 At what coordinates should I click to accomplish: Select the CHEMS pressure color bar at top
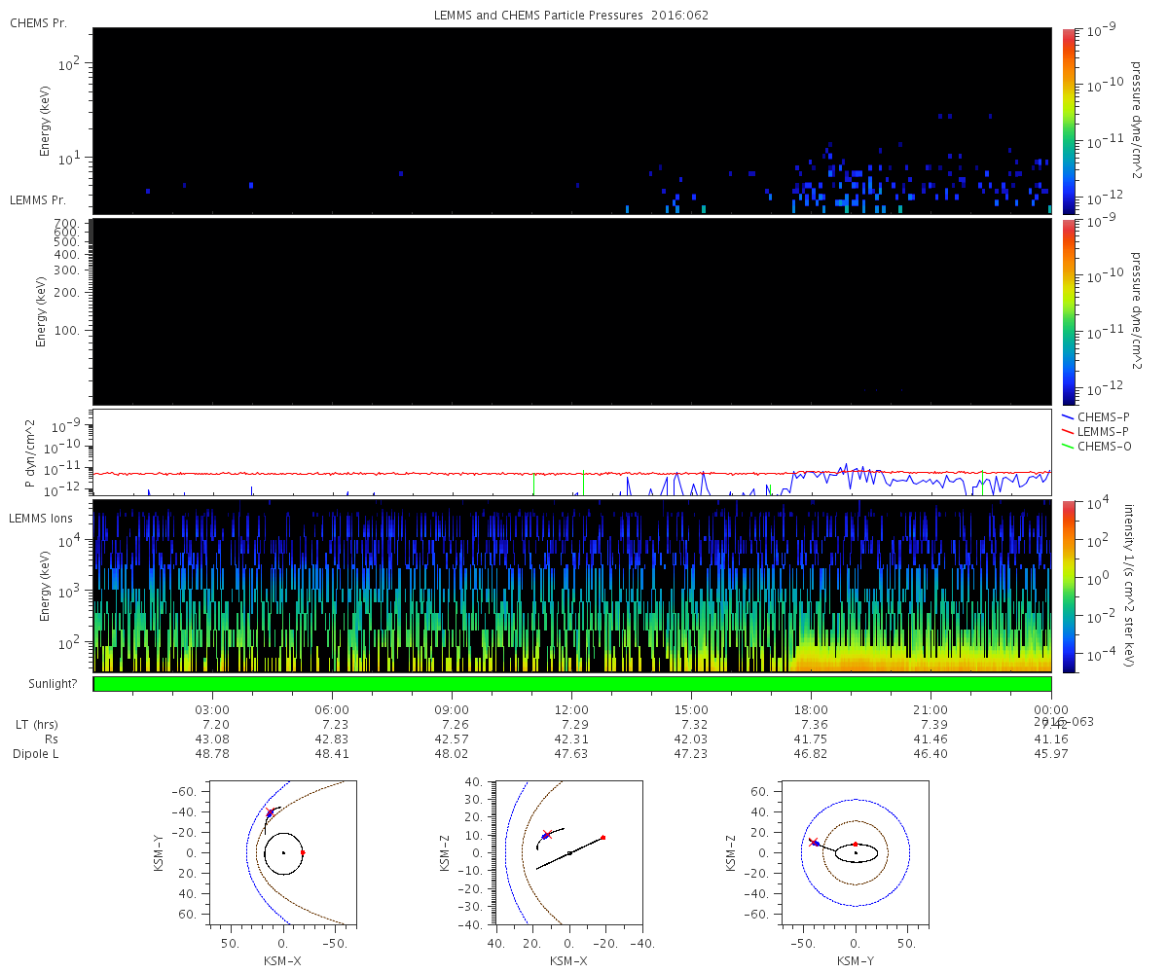[x=1068, y=120]
